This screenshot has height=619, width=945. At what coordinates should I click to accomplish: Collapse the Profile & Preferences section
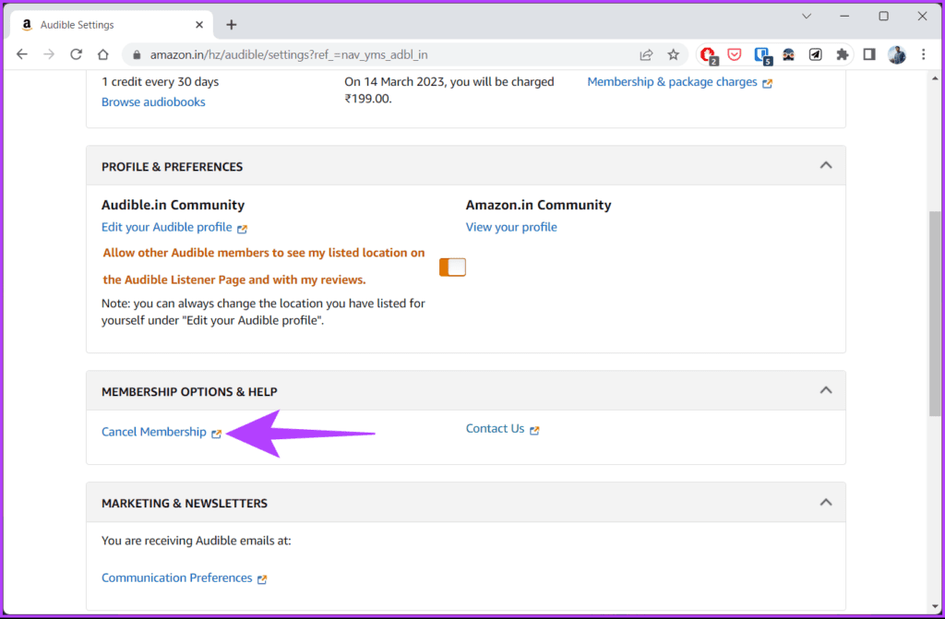(826, 165)
